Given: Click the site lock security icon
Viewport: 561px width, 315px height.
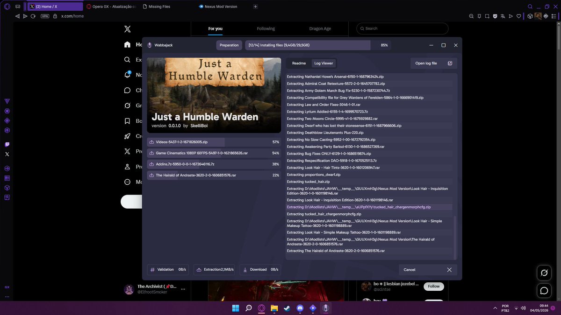Looking at the screenshot, I should pos(55,16).
